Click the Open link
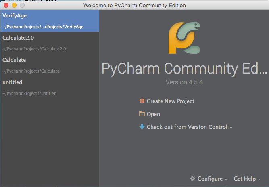This screenshot has width=269, height=187. [153, 114]
